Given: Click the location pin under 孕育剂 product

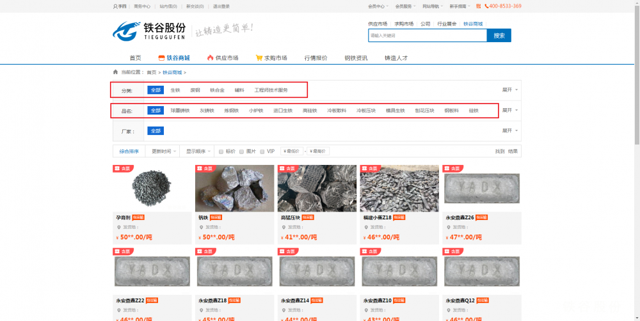Looking at the screenshot, I should [119, 227].
